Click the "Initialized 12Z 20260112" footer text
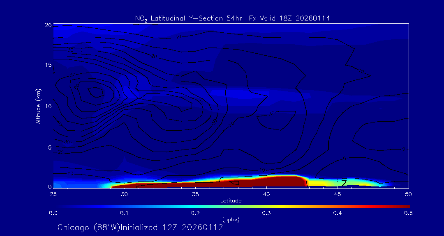 [x=172, y=227]
